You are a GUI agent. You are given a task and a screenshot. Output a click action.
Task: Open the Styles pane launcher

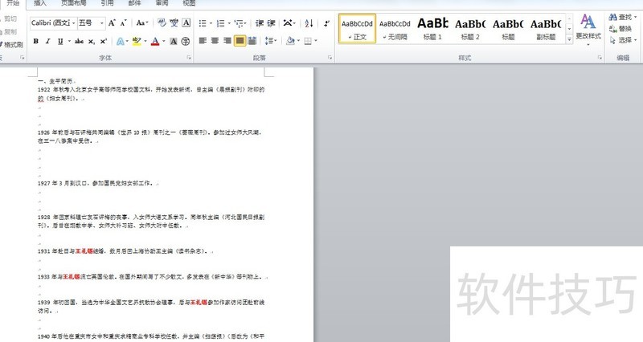pos(600,58)
